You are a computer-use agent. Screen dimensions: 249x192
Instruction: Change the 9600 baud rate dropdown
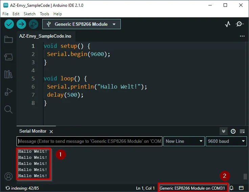pyautogui.click(x=226, y=141)
